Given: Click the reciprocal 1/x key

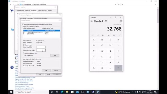Looking at the screenshot, I should coord(94,45).
